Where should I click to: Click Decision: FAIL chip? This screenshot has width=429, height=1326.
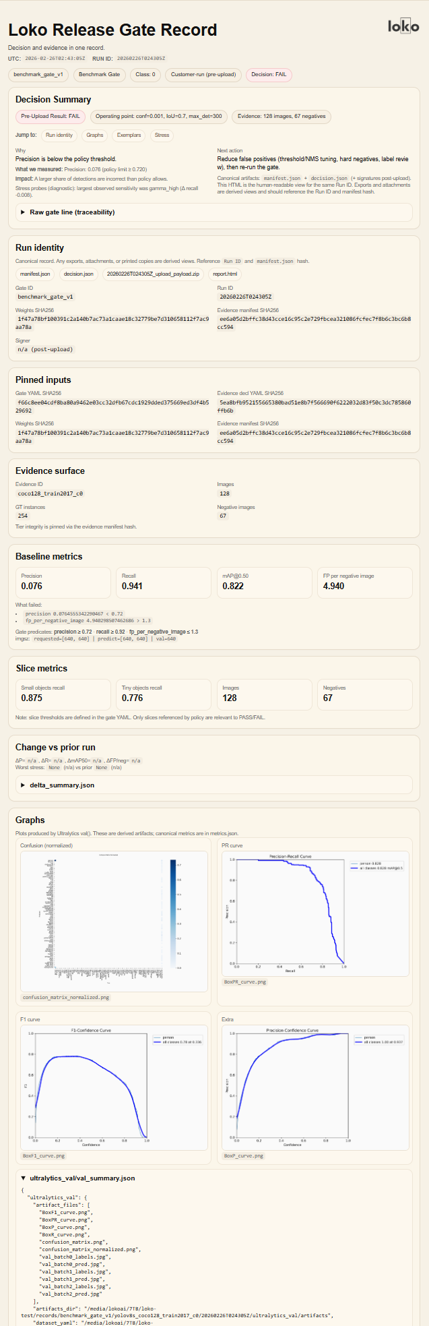tap(269, 74)
